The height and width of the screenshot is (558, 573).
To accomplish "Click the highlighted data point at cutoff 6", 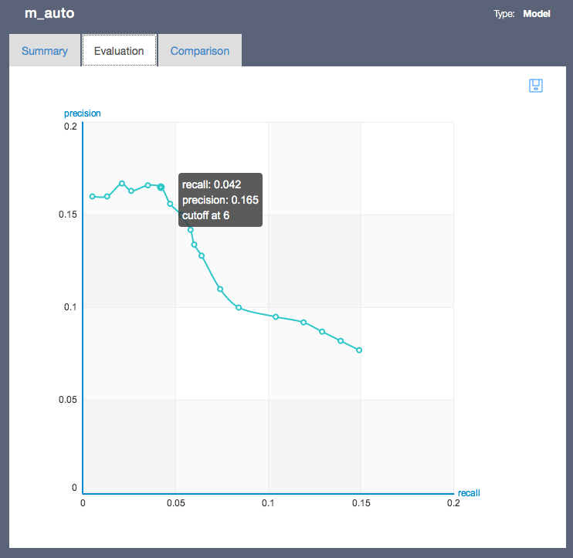I will click(161, 187).
